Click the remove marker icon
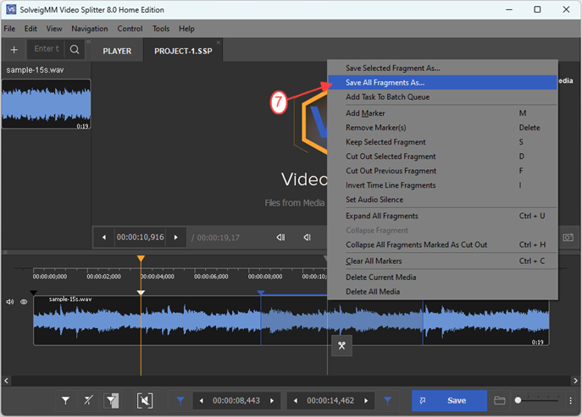This screenshot has height=417, width=582. [x=88, y=400]
